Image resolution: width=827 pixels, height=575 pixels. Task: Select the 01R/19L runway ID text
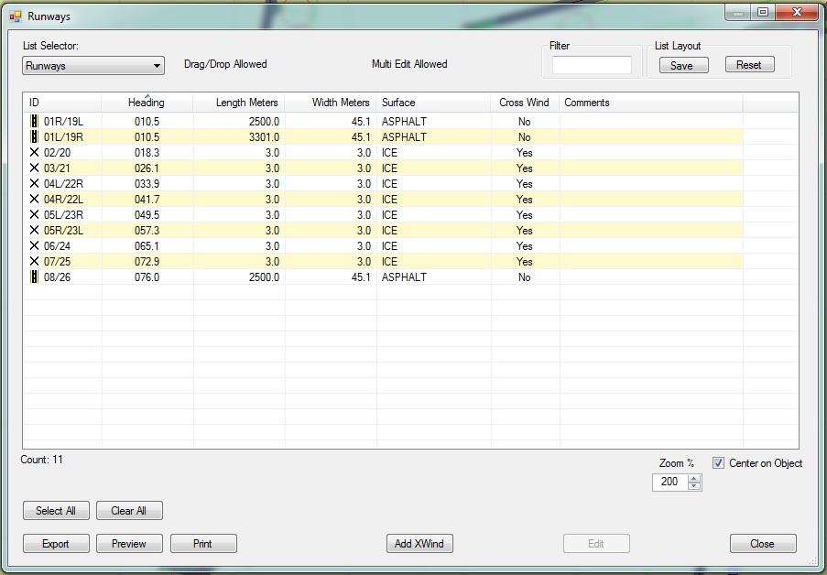coord(63,122)
